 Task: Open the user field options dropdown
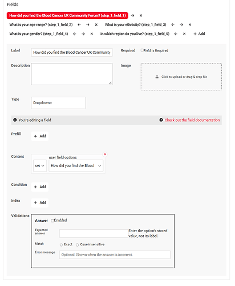[76, 166]
